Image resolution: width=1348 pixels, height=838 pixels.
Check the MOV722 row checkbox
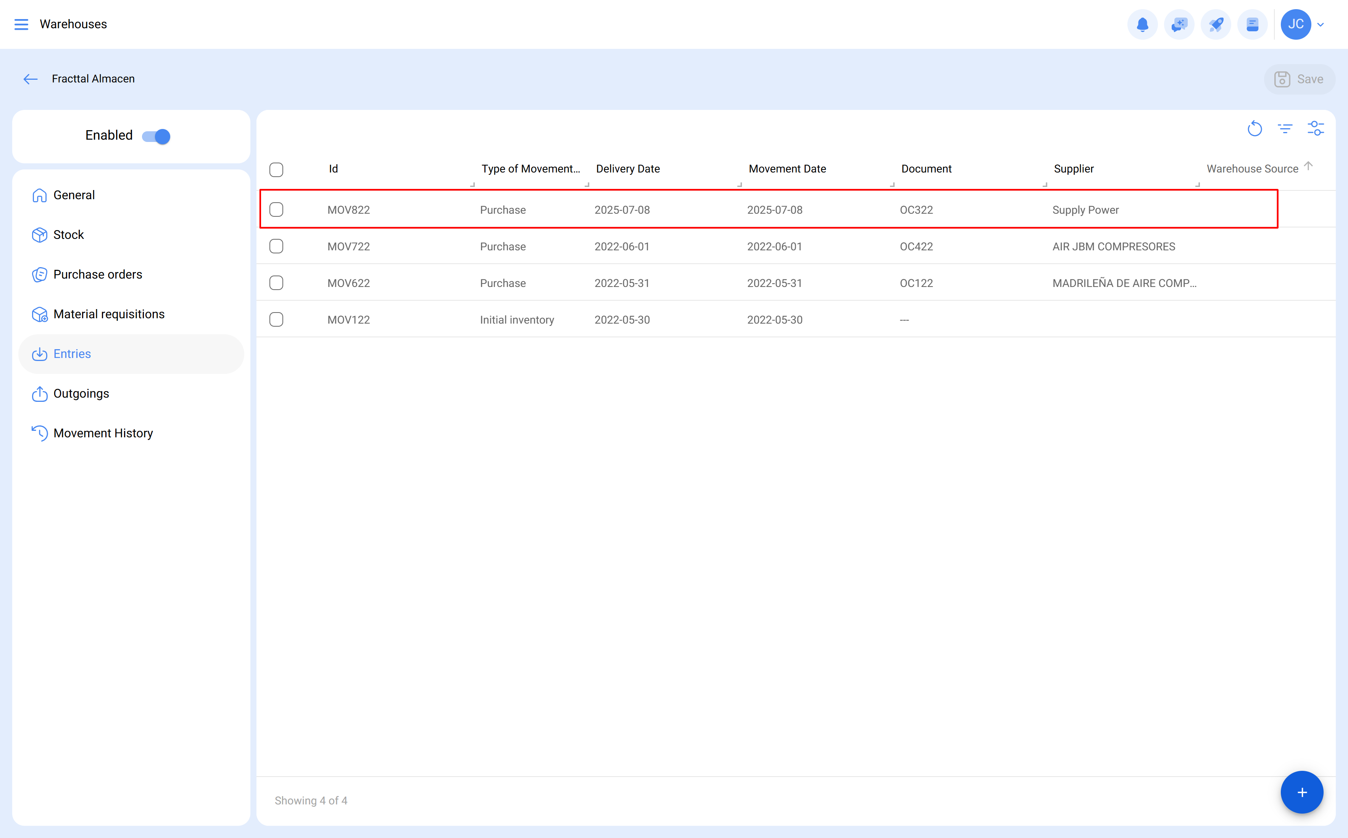pos(276,246)
